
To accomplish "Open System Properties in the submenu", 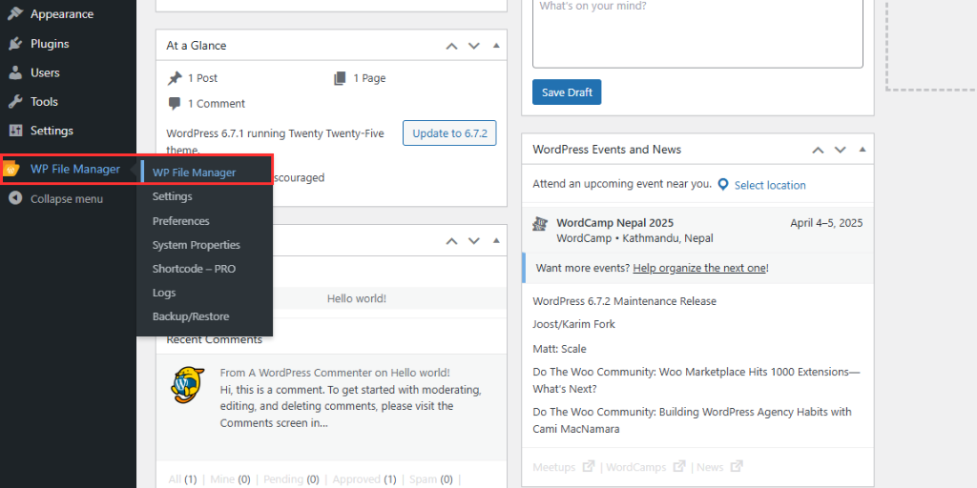I will click(197, 245).
